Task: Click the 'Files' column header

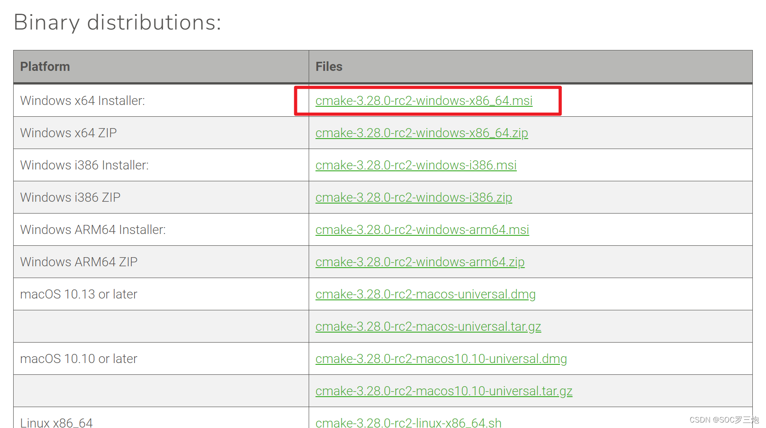Action: (531, 67)
